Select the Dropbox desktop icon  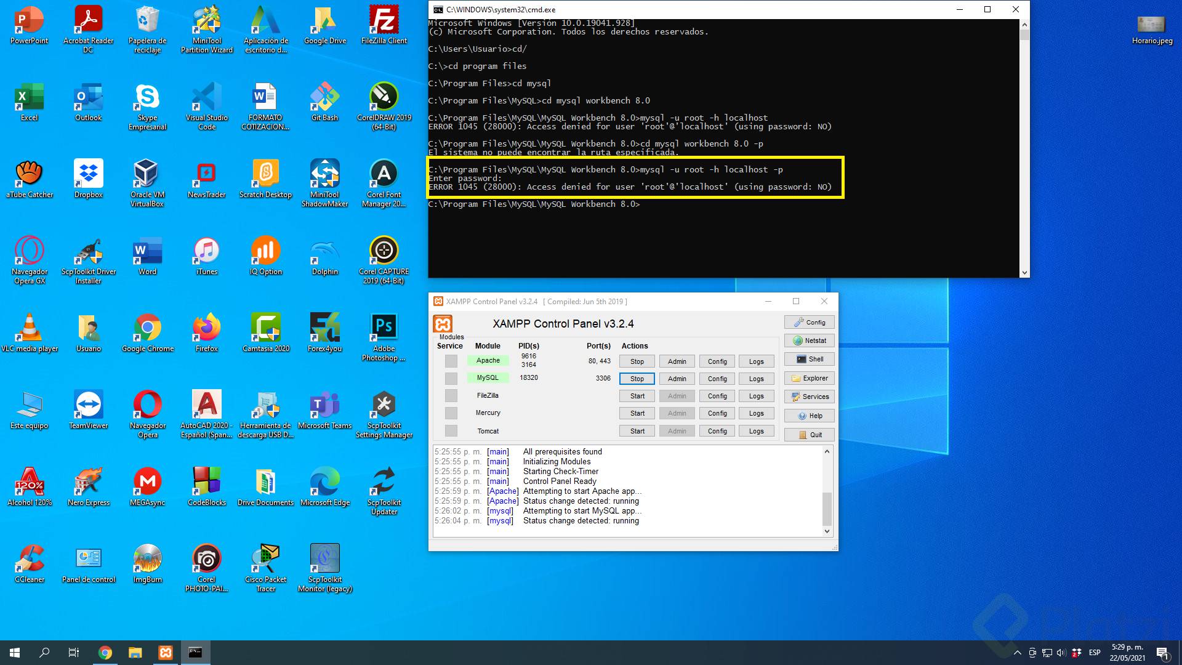pos(88,180)
